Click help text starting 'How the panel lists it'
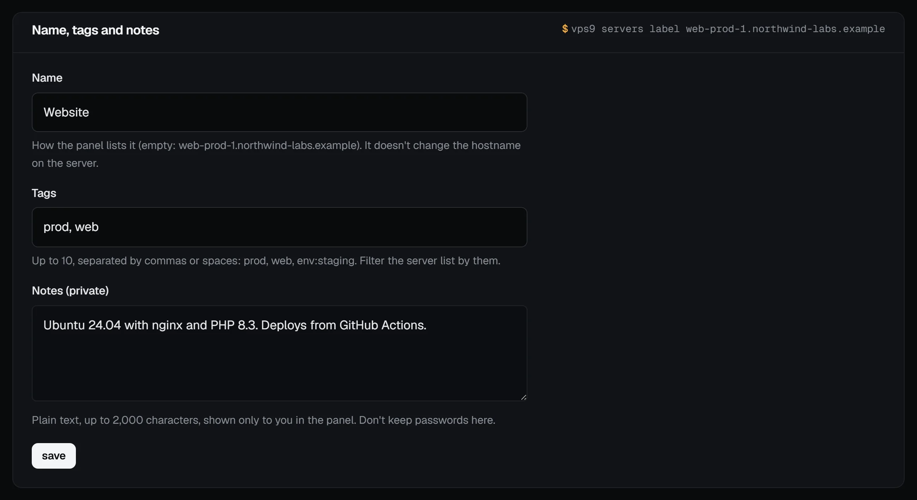The image size is (917, 500). 276,154
